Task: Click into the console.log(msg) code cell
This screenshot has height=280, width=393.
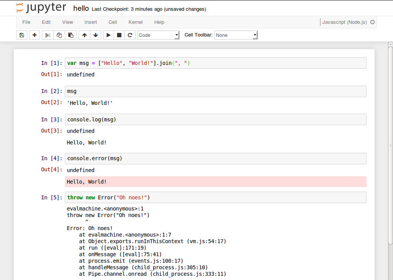Action: [x=215, y=119]
